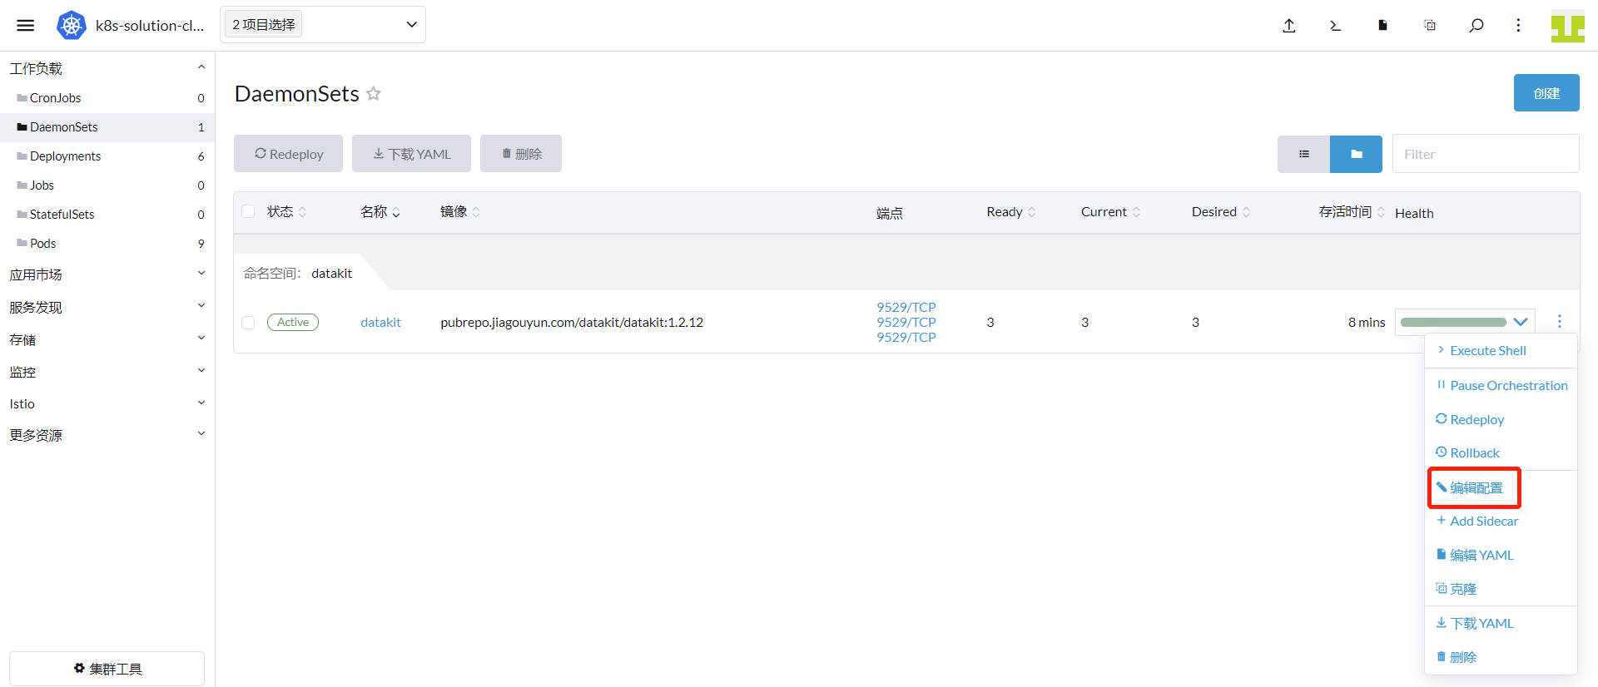Switch to namespace group folder view
This screenshot has height=687, width=1598.
(x=1356, y=154)
